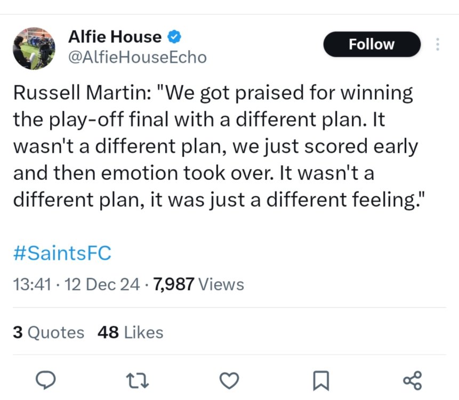Image resolution: width=459 pixels, height=400 pixels.
Task: Click the Alfie House display name
Action: tap(115, 37)
